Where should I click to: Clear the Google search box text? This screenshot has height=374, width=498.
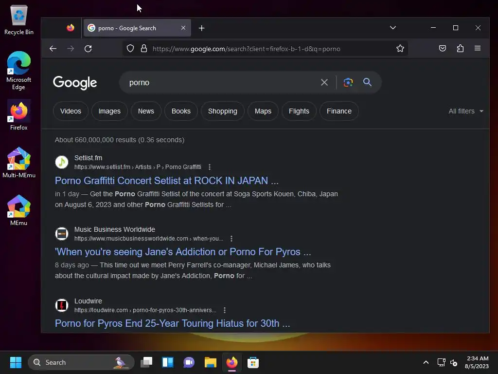tap(324, 82)
